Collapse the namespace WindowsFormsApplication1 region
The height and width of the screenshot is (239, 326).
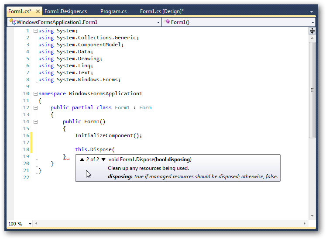pyautogui.click(x=35, y=94)
